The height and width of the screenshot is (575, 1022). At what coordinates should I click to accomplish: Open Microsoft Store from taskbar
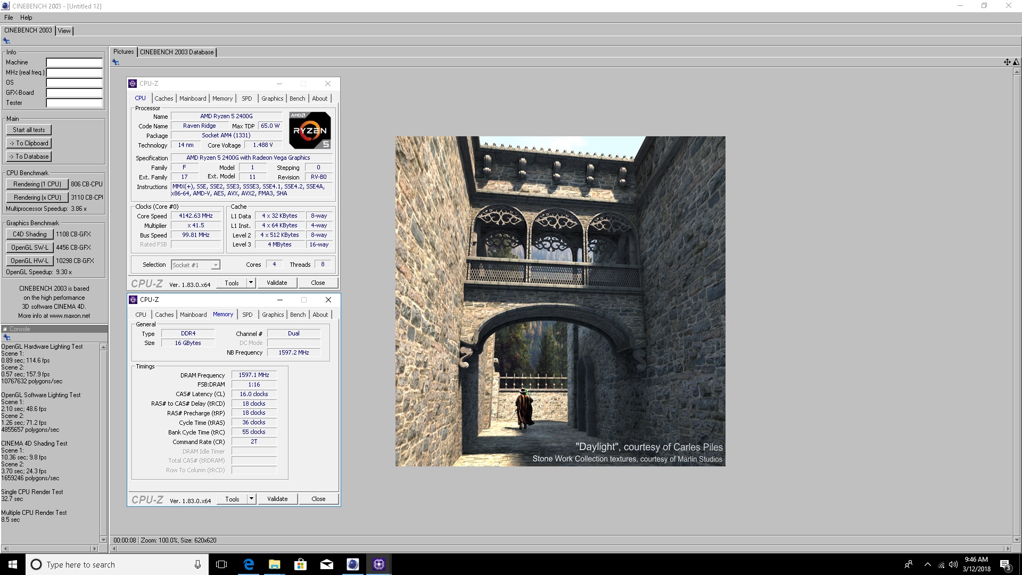pos(301,564)
